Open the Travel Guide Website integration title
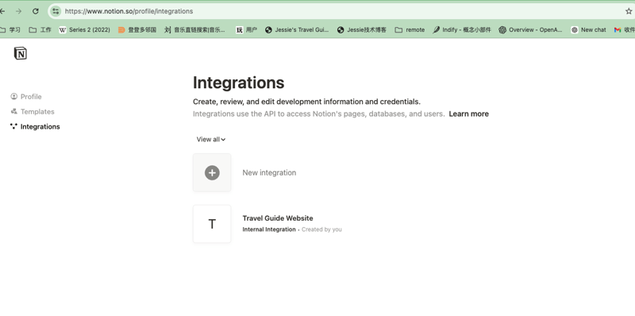The height and width of the screenshot is (316, 635). click(278, 218)
